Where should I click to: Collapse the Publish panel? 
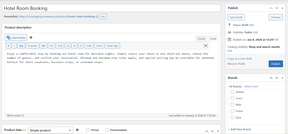point(282,8)
